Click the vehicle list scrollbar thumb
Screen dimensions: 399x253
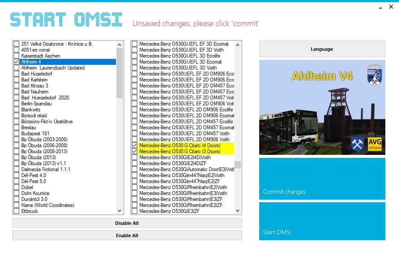pyautogui.click(x=238, y=165)
